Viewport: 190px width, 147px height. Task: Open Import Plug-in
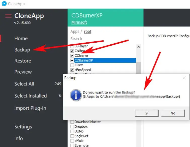pos(30,108)
